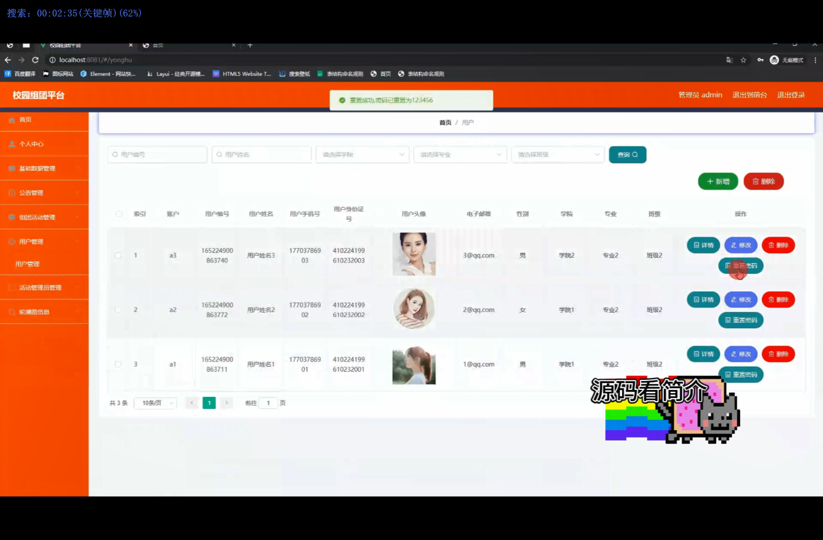Open the 10条/页 page size dropdown

pos(155,402)
